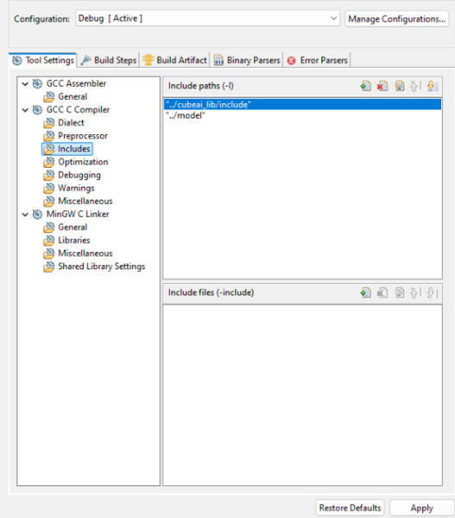Select the "../model" include path entry
Viewport: 455px width, 518px height.
point(302,115)
